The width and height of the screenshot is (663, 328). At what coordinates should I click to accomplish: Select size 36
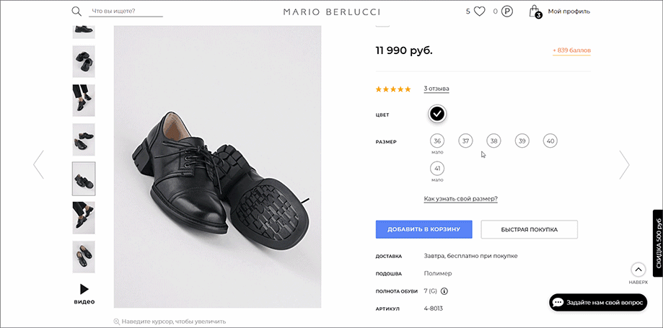pyautogui.click(x=437, y=141)
